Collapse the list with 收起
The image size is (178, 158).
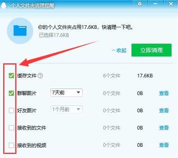[119, 51]
